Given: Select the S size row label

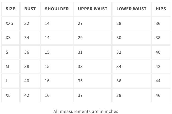Looking at the screenshot, I should coord(7,52).
